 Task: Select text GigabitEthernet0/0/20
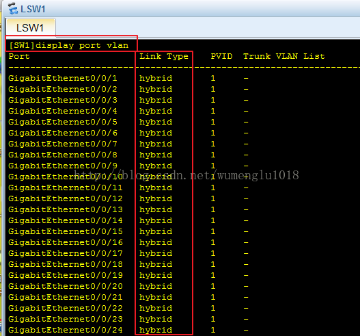pyautogui.click(x=66, y=286)
